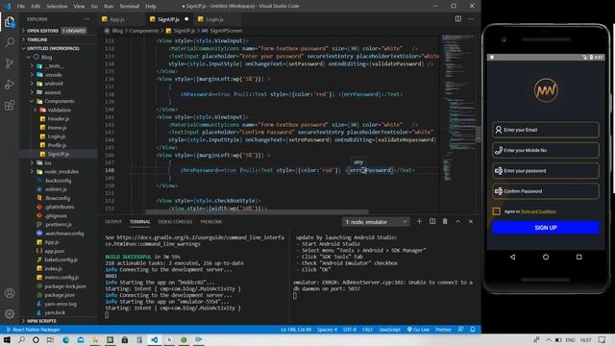Tap emulator Back navigation button
Image resolution: width=615 pixels, height=346 pixels.
pyautogui.click(x=512, y=257)
